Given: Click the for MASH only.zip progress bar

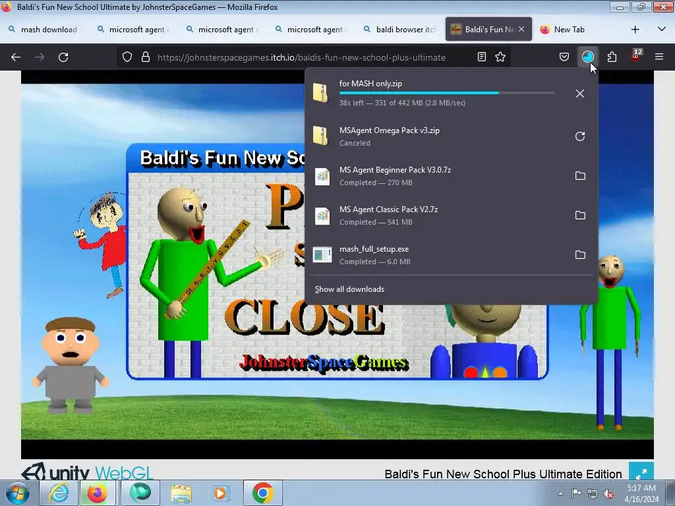Looking at the screenshot, I should click(447, 93).
